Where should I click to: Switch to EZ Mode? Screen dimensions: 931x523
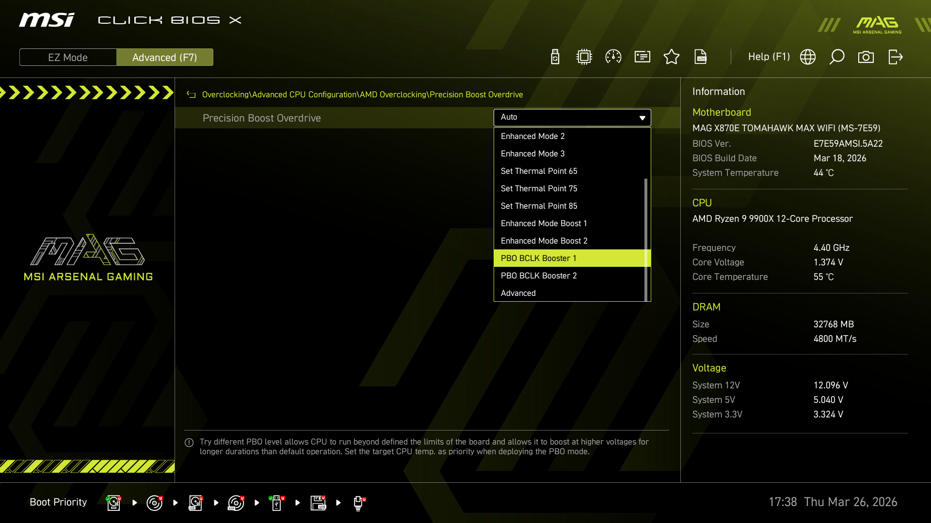[x=67, y=57]
